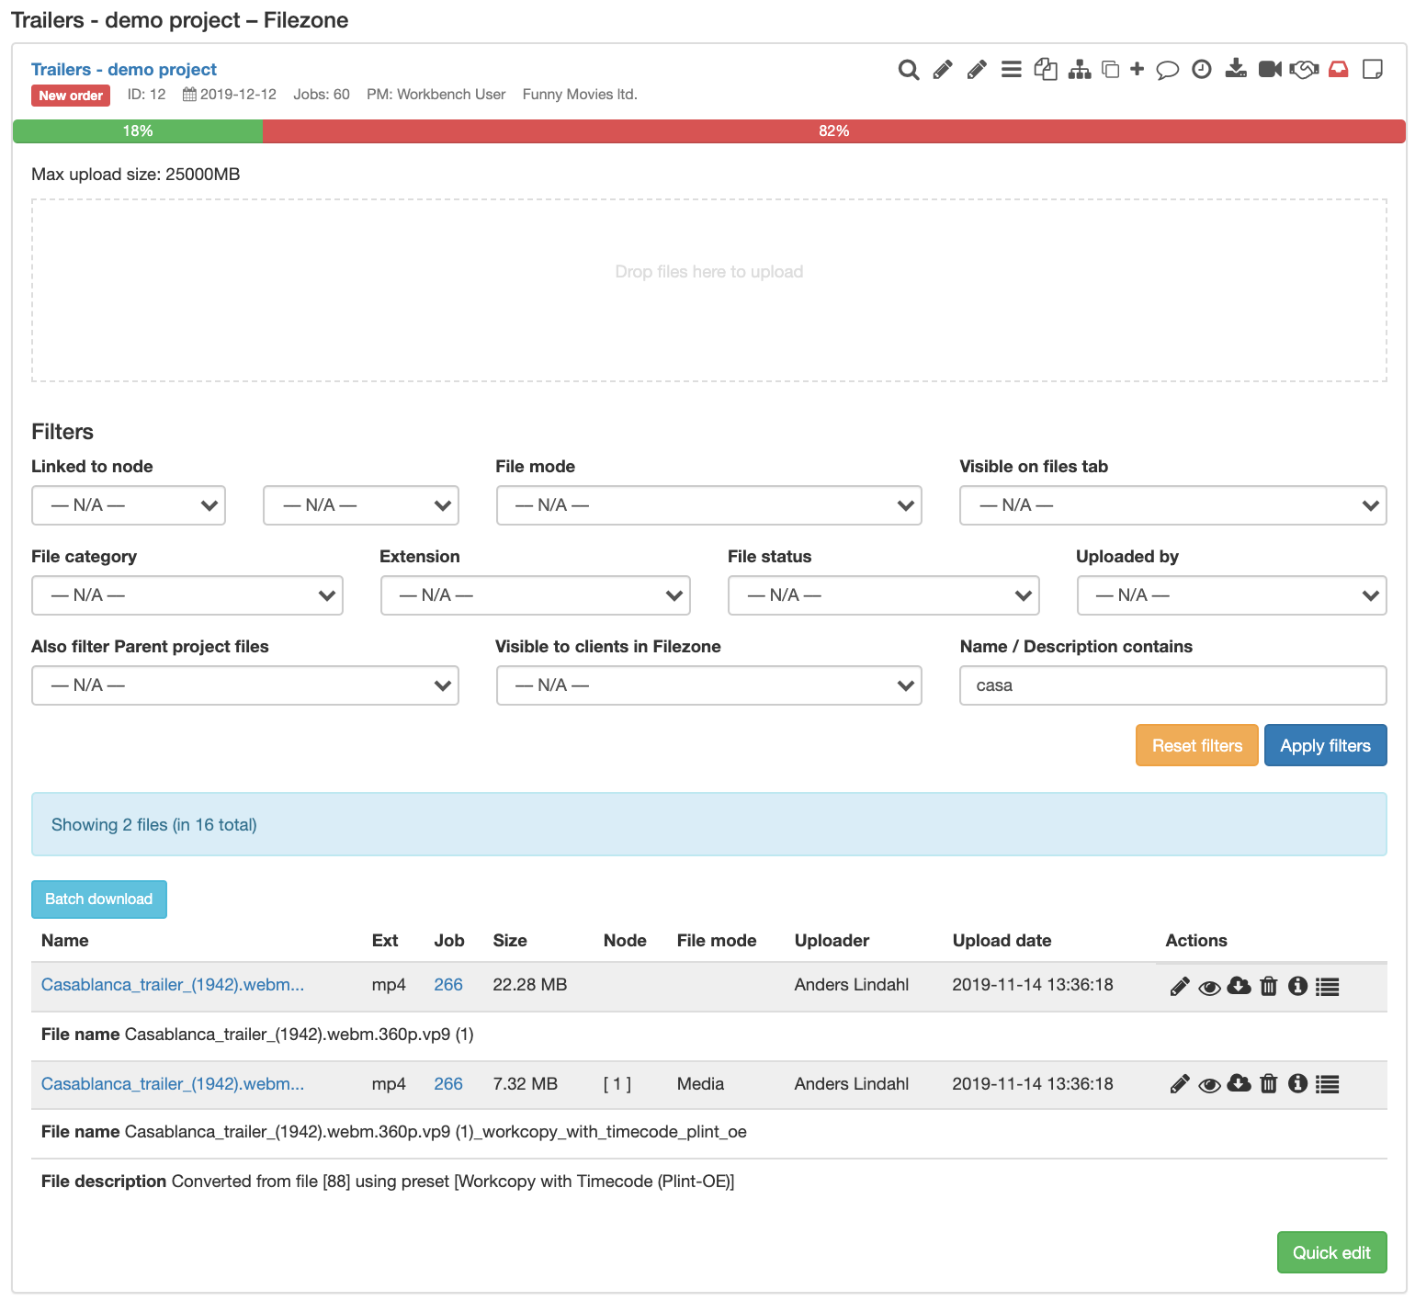Viewport: 1415px width, 1301px height.
Task: Expand the Visible on files tab dropdown
Action: tap(1173, 505)
